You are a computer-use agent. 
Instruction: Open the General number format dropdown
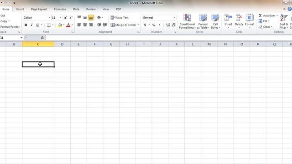(x=174, y=17)
